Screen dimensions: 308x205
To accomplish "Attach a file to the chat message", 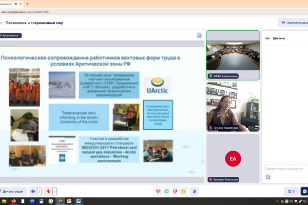I will [x=268, y=177].
